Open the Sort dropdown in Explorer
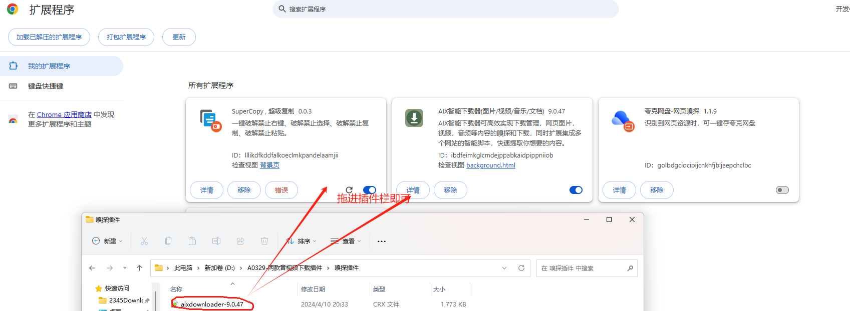Image resolution: width=850 pixels, height=311 pixels. pos(302,241)
